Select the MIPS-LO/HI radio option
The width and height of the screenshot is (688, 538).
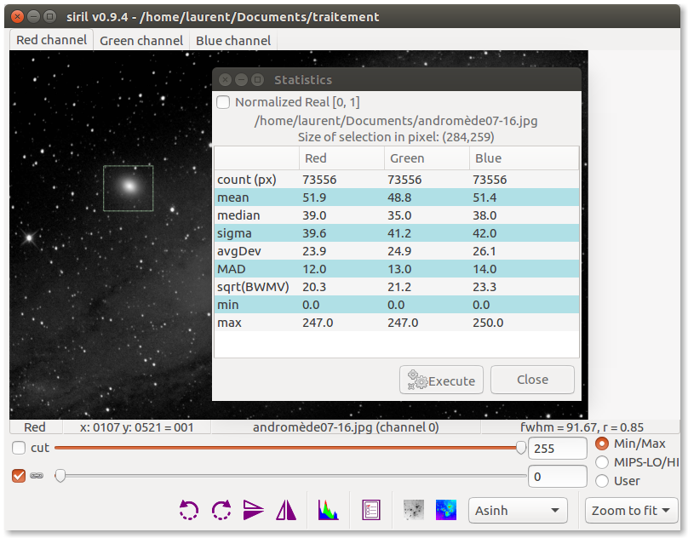pyautogui.click(x=603, y=462)
